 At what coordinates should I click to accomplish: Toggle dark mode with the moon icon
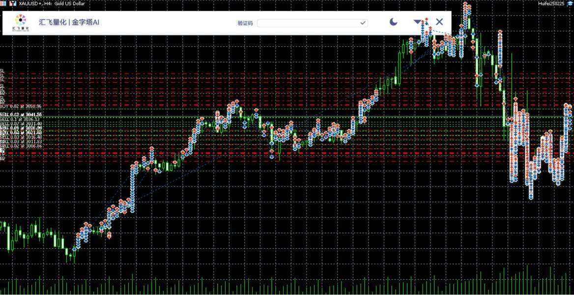coord(393,22)
